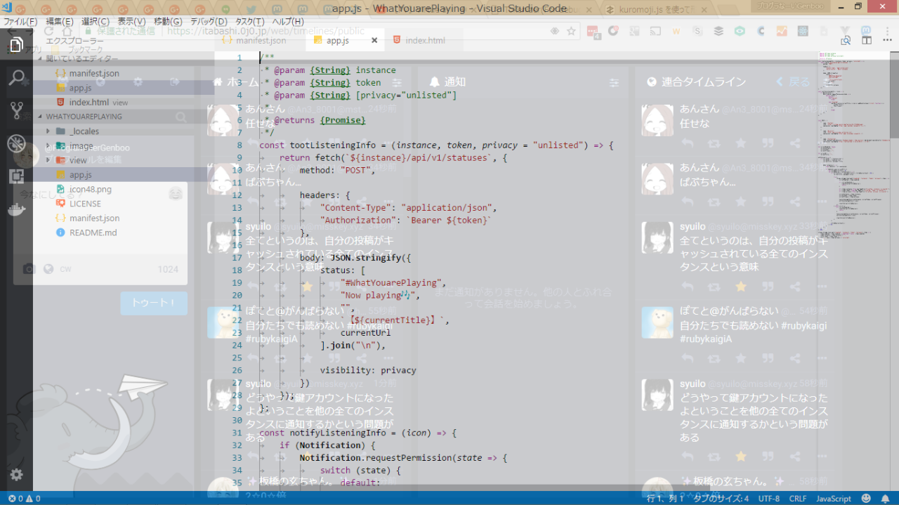Expand the _locales folder
Screen dimensions: 899x505
pos(84,131)
